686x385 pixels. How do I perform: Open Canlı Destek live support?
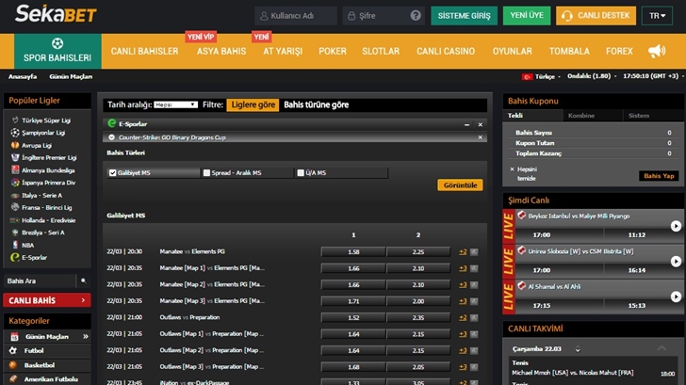point(596,16)
